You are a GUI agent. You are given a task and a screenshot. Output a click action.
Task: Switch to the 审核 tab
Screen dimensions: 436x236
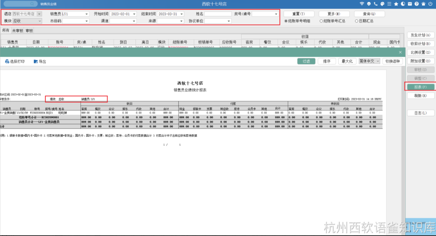pyautogui.click(x=29, y=30)
